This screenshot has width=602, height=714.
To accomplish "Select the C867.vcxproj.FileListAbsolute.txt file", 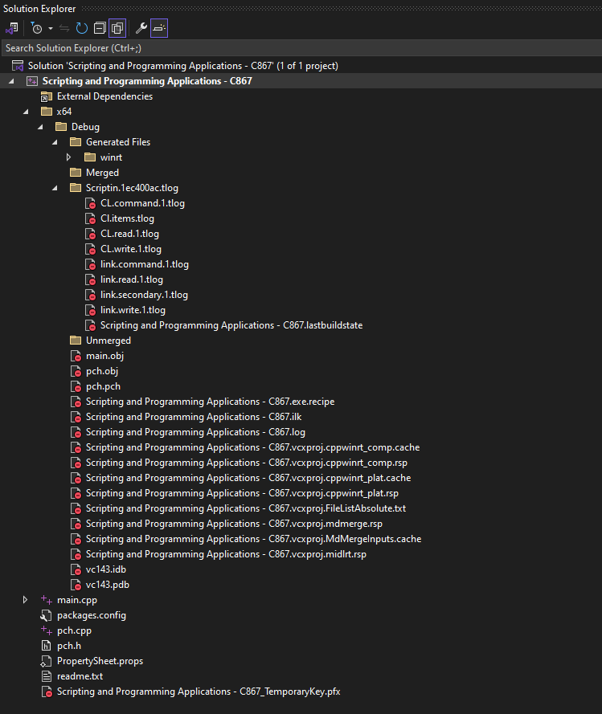I will (246, 508).
